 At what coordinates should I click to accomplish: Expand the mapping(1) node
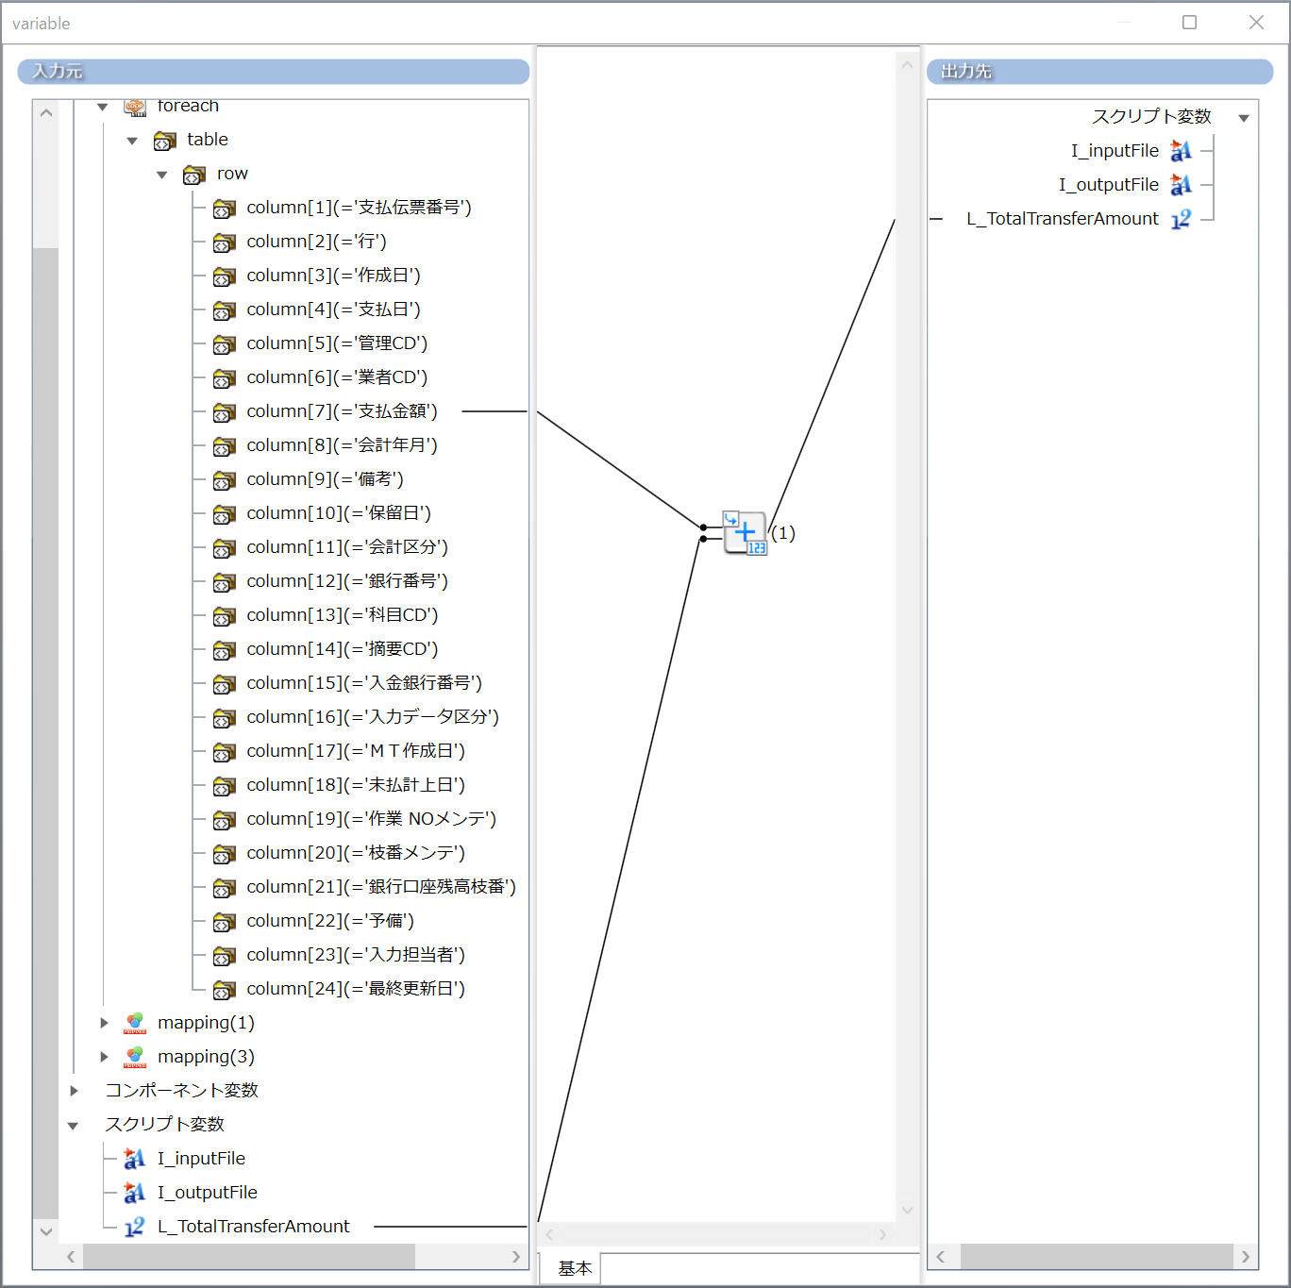point(104,1023)
